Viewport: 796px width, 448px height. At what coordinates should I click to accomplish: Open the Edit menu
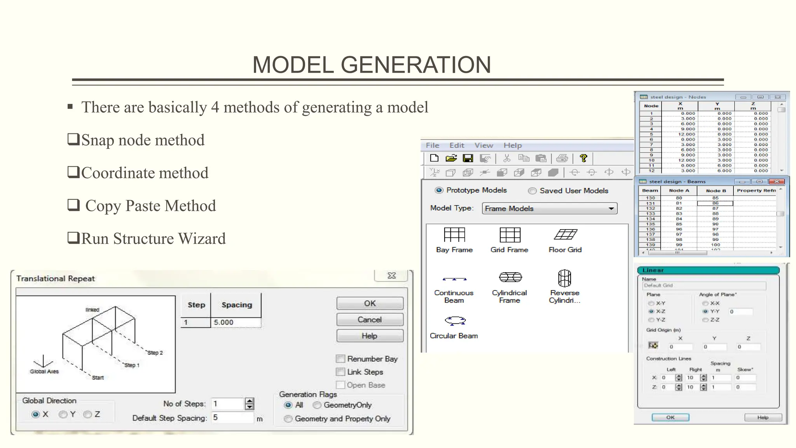457,145
